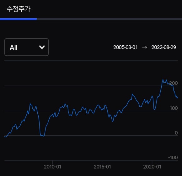Click the chart line's highest peak near 2021
This screenshot has height=176, width=182.
point(163,79)
